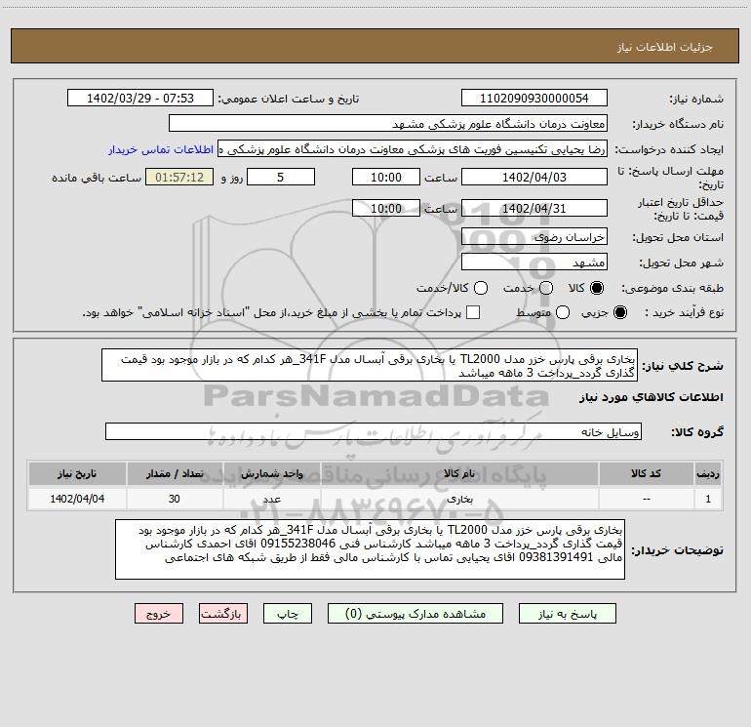Click the بخاری item name cell
Image resolution: width=751 pixels, height=727 pixels.
pyautogui.click(x=459, y=499)
